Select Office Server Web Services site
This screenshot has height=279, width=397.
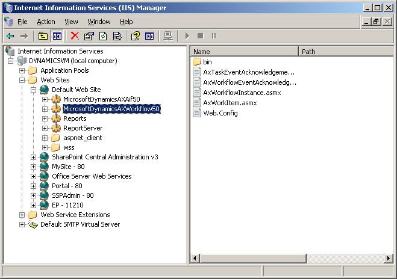coord(92,176)
